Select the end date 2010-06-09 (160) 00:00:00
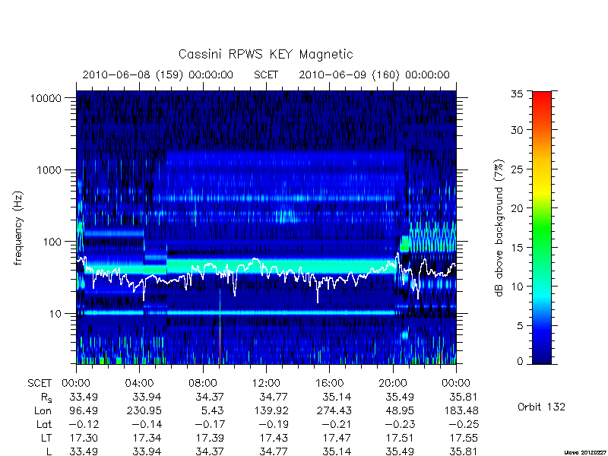The height and width of the screenshot is (456, 608). (x=374, y=74)
